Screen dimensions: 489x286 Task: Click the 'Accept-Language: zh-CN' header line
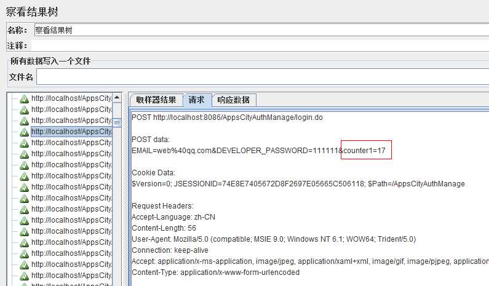pos(173,217)
